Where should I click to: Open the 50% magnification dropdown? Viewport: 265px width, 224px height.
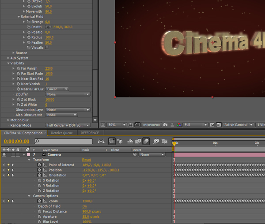click(x=117, y=125)
